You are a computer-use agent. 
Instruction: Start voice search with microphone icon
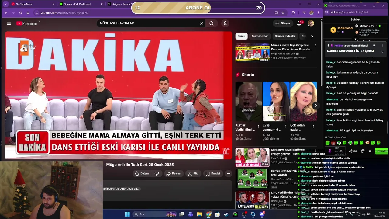[225, 23]
